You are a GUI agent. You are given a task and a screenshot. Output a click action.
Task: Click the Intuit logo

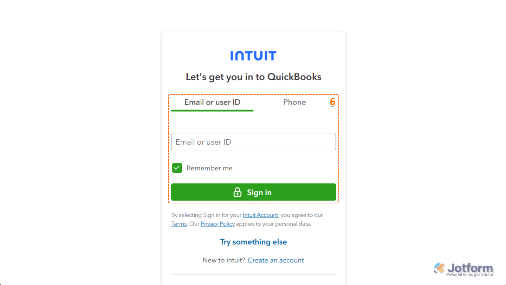point(253,56)
